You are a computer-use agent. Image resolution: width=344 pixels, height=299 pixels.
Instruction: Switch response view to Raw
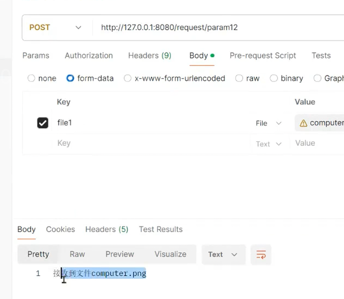point(78,254)
